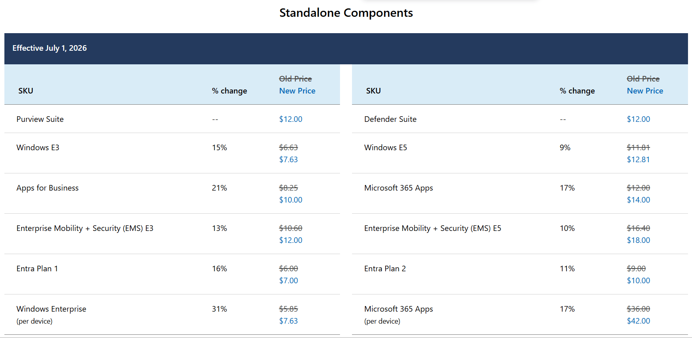Click the $42.00 new price

[x=638, y=321]
